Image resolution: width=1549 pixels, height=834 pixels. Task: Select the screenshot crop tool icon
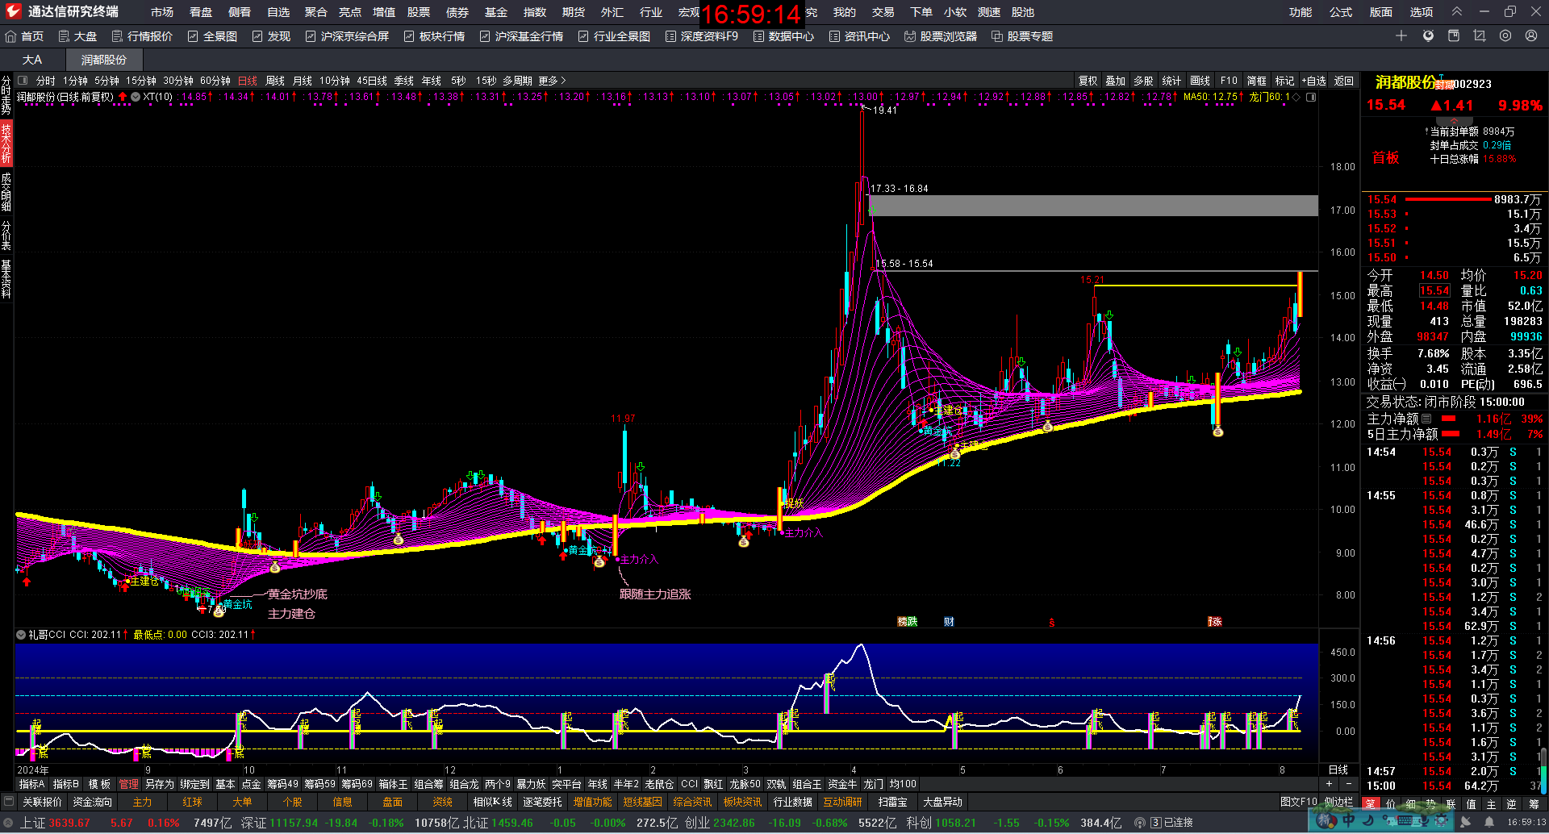click(1480, 36)
